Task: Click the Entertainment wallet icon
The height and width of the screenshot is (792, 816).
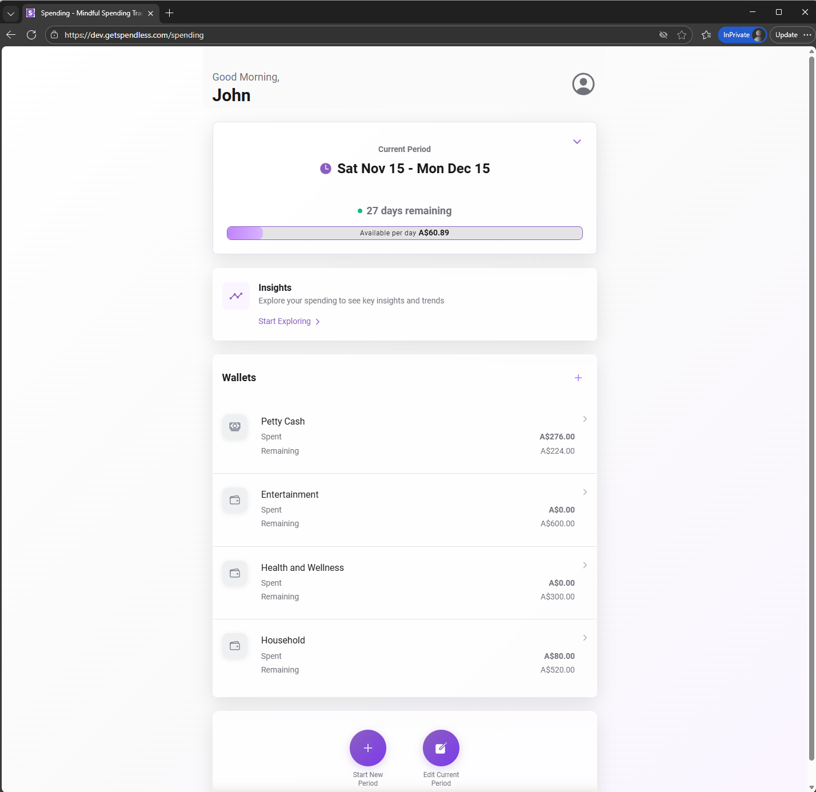Action: point(234,499)
